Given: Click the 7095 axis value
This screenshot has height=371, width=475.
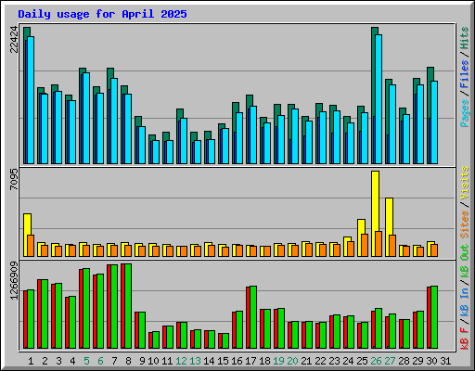Looking at the screenshot, I should coord(14,180).
